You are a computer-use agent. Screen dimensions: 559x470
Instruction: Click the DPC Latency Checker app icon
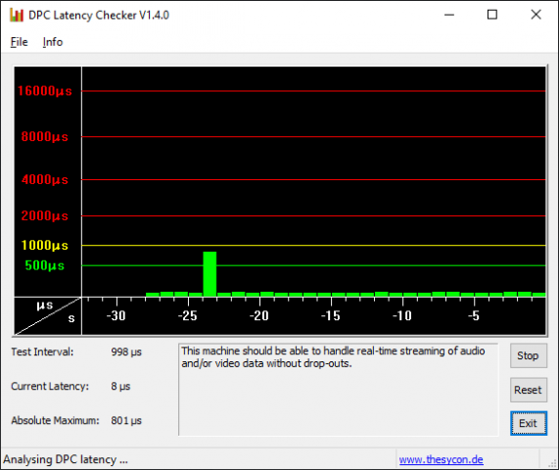[x=17, y=15]
